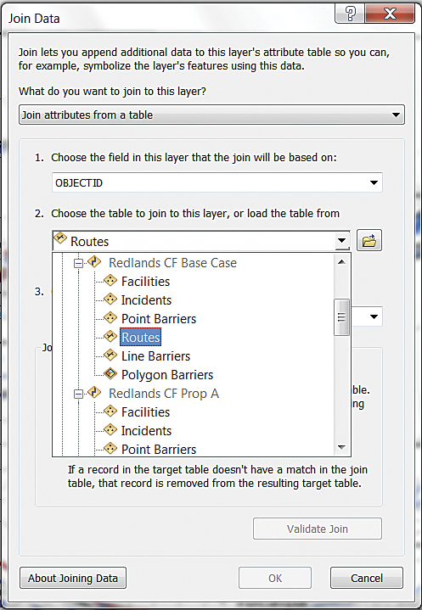422x610 pixels.
Task: Open the dialog help question mark button
Action: [x=350, y=14]
